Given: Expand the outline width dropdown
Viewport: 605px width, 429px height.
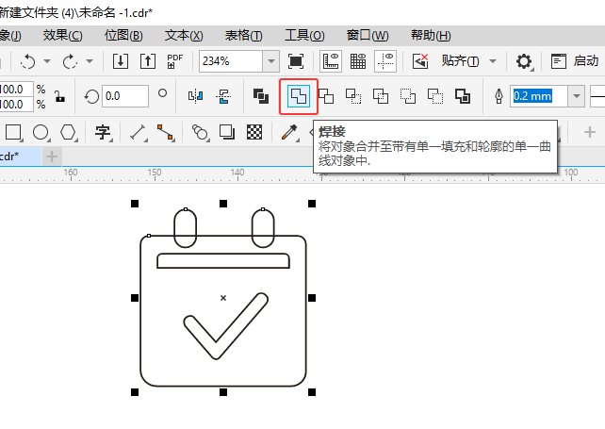Looking at the screenshot, I should click(577, 96).
